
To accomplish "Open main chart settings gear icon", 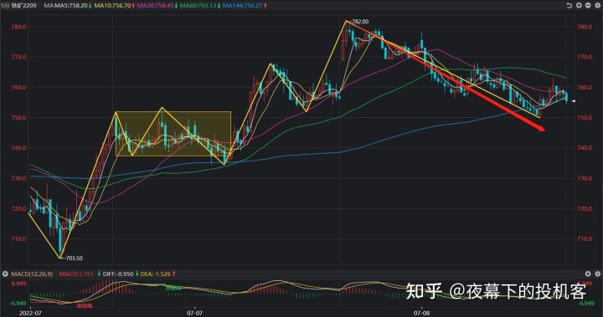I will point(597,5).
